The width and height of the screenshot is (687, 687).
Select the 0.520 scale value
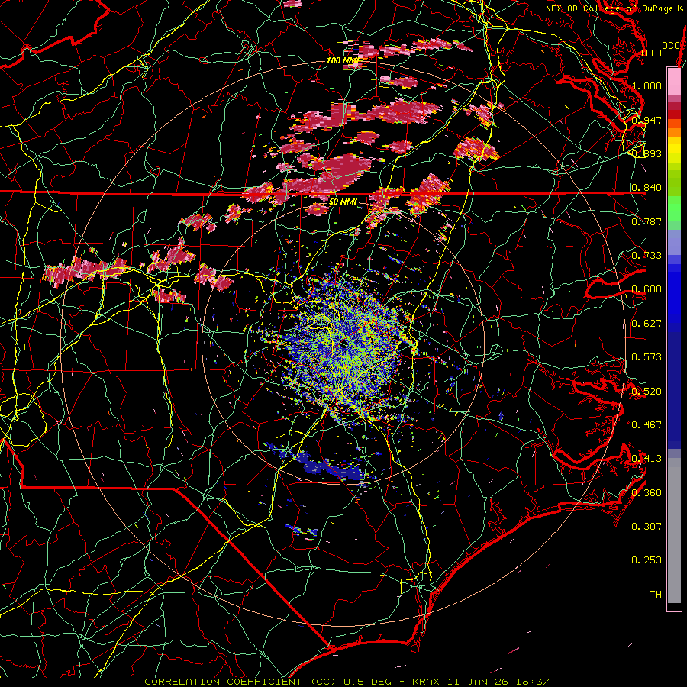click(x=647, y=392)
